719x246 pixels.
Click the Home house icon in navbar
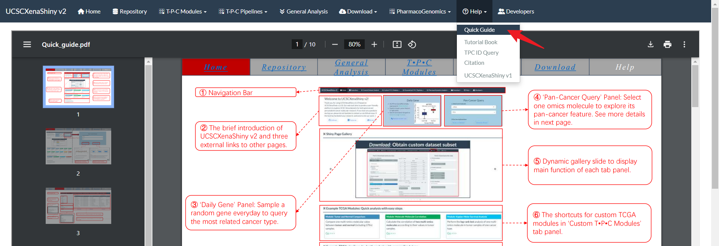[81, 12]
